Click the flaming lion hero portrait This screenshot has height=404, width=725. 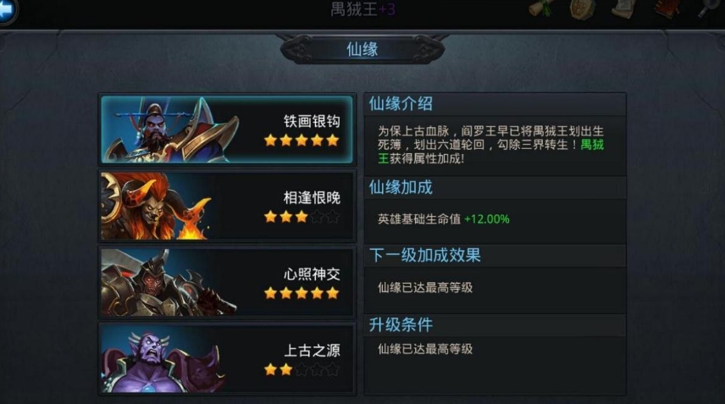(x=157, y=206)
